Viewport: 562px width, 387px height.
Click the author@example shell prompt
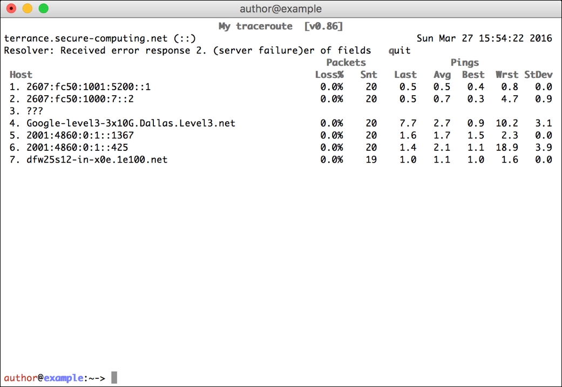[x=55, y=378]
